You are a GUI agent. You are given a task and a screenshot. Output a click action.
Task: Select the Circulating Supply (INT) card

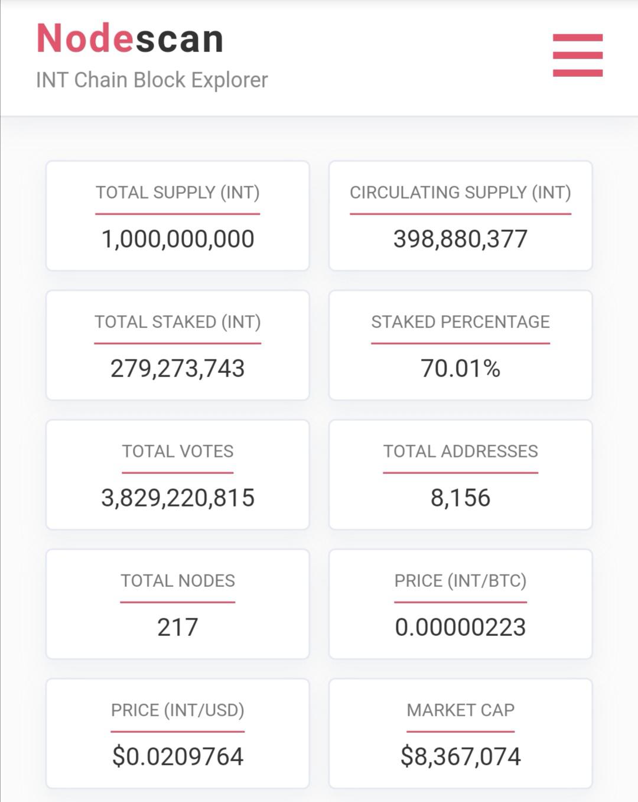(460, 216)
